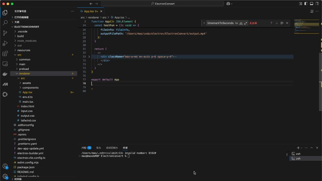
Task: Expand the folded div block at line 33
Action: click(x=89, y=57)
